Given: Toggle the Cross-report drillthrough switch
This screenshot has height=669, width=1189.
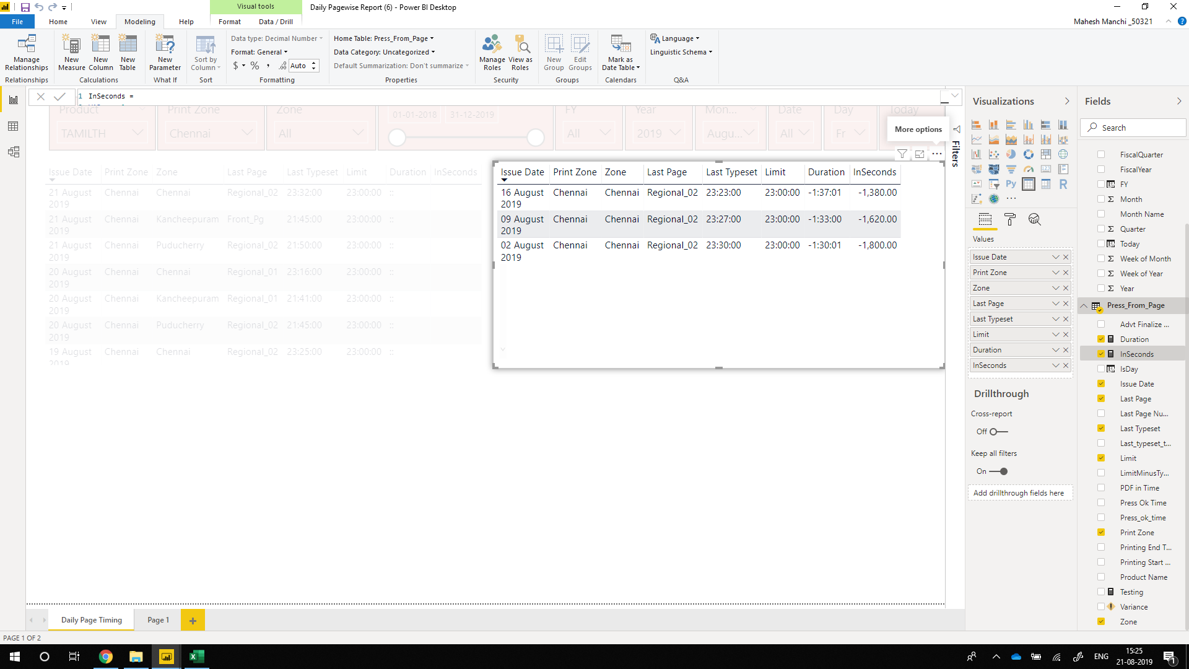Looking at the screenshot, I should [x=998, y=432].
